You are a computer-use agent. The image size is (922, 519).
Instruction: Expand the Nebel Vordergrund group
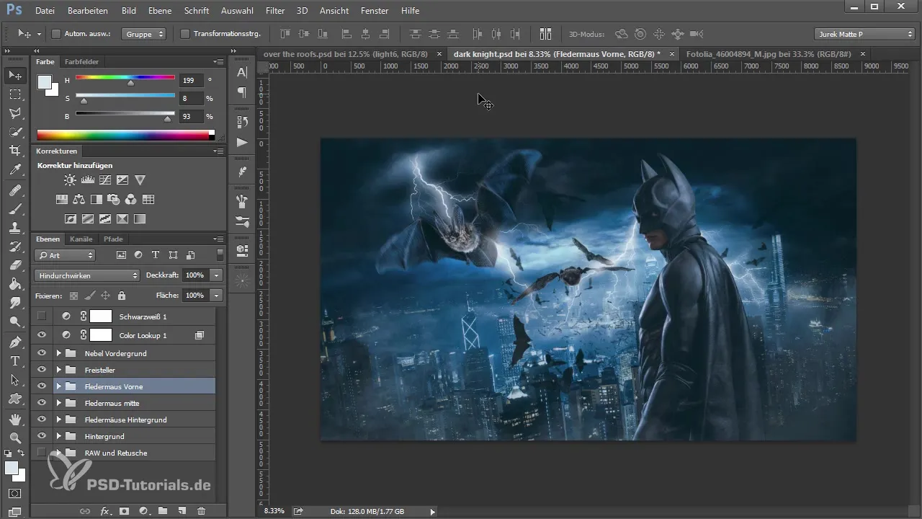59,353
